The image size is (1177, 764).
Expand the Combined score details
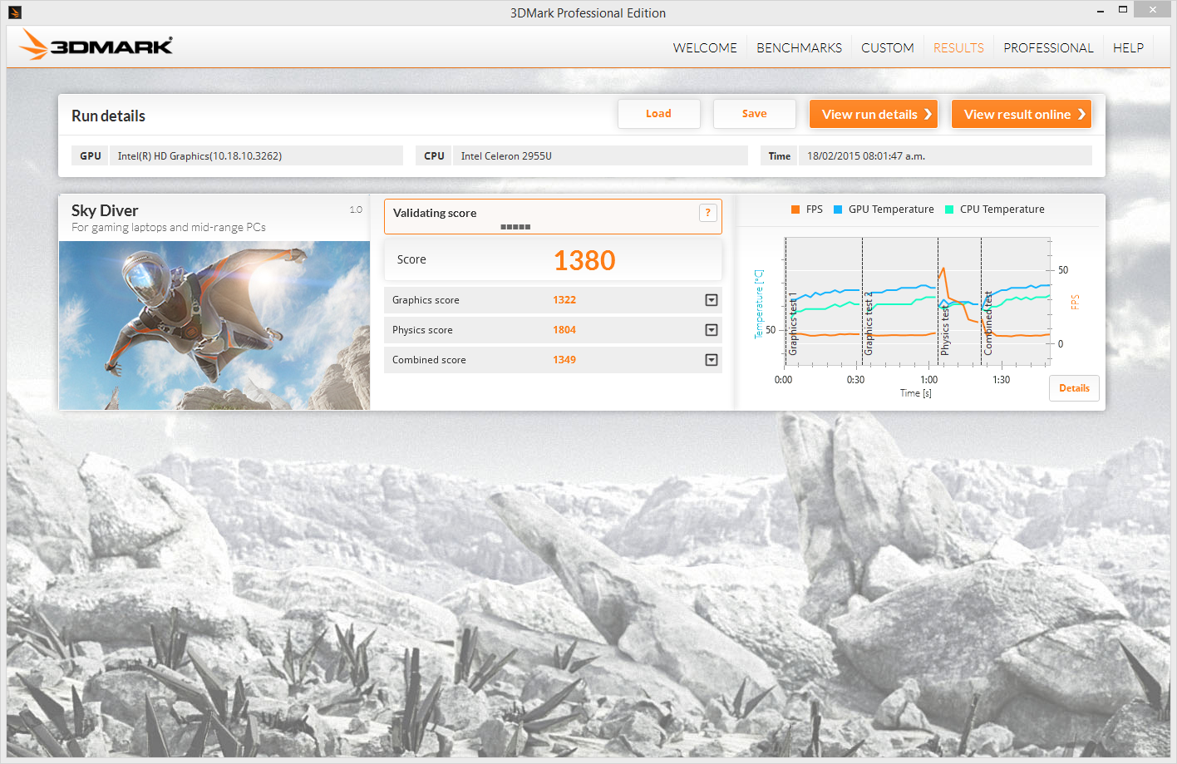tap(712, 360)
